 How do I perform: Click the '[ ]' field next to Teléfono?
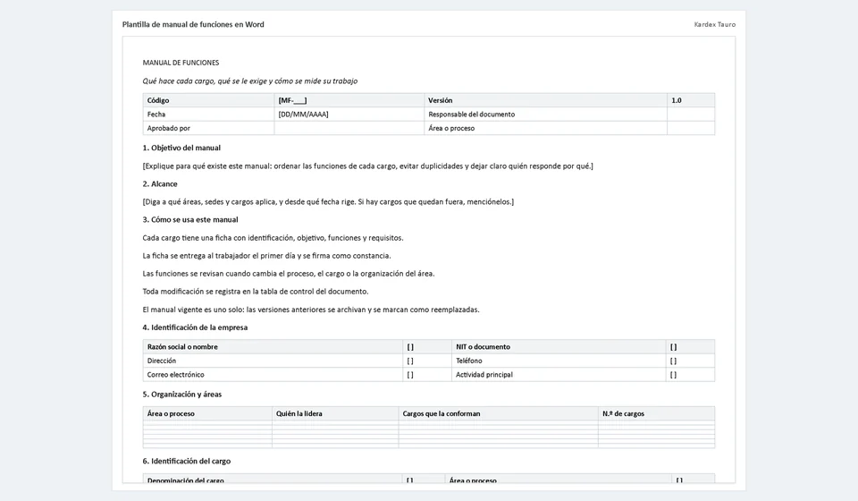click(x=690, y=361)
